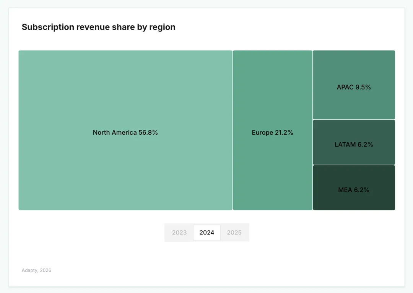Select the 2024 year tab
413x293 pixels.
click(207, 233)
